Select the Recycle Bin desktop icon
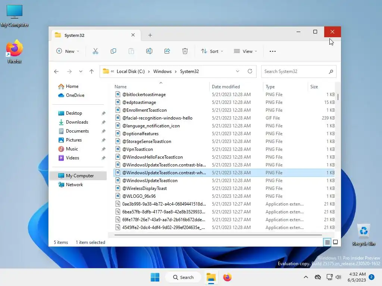Viewport: 382px width, 286px height. (x=363, y=235)
